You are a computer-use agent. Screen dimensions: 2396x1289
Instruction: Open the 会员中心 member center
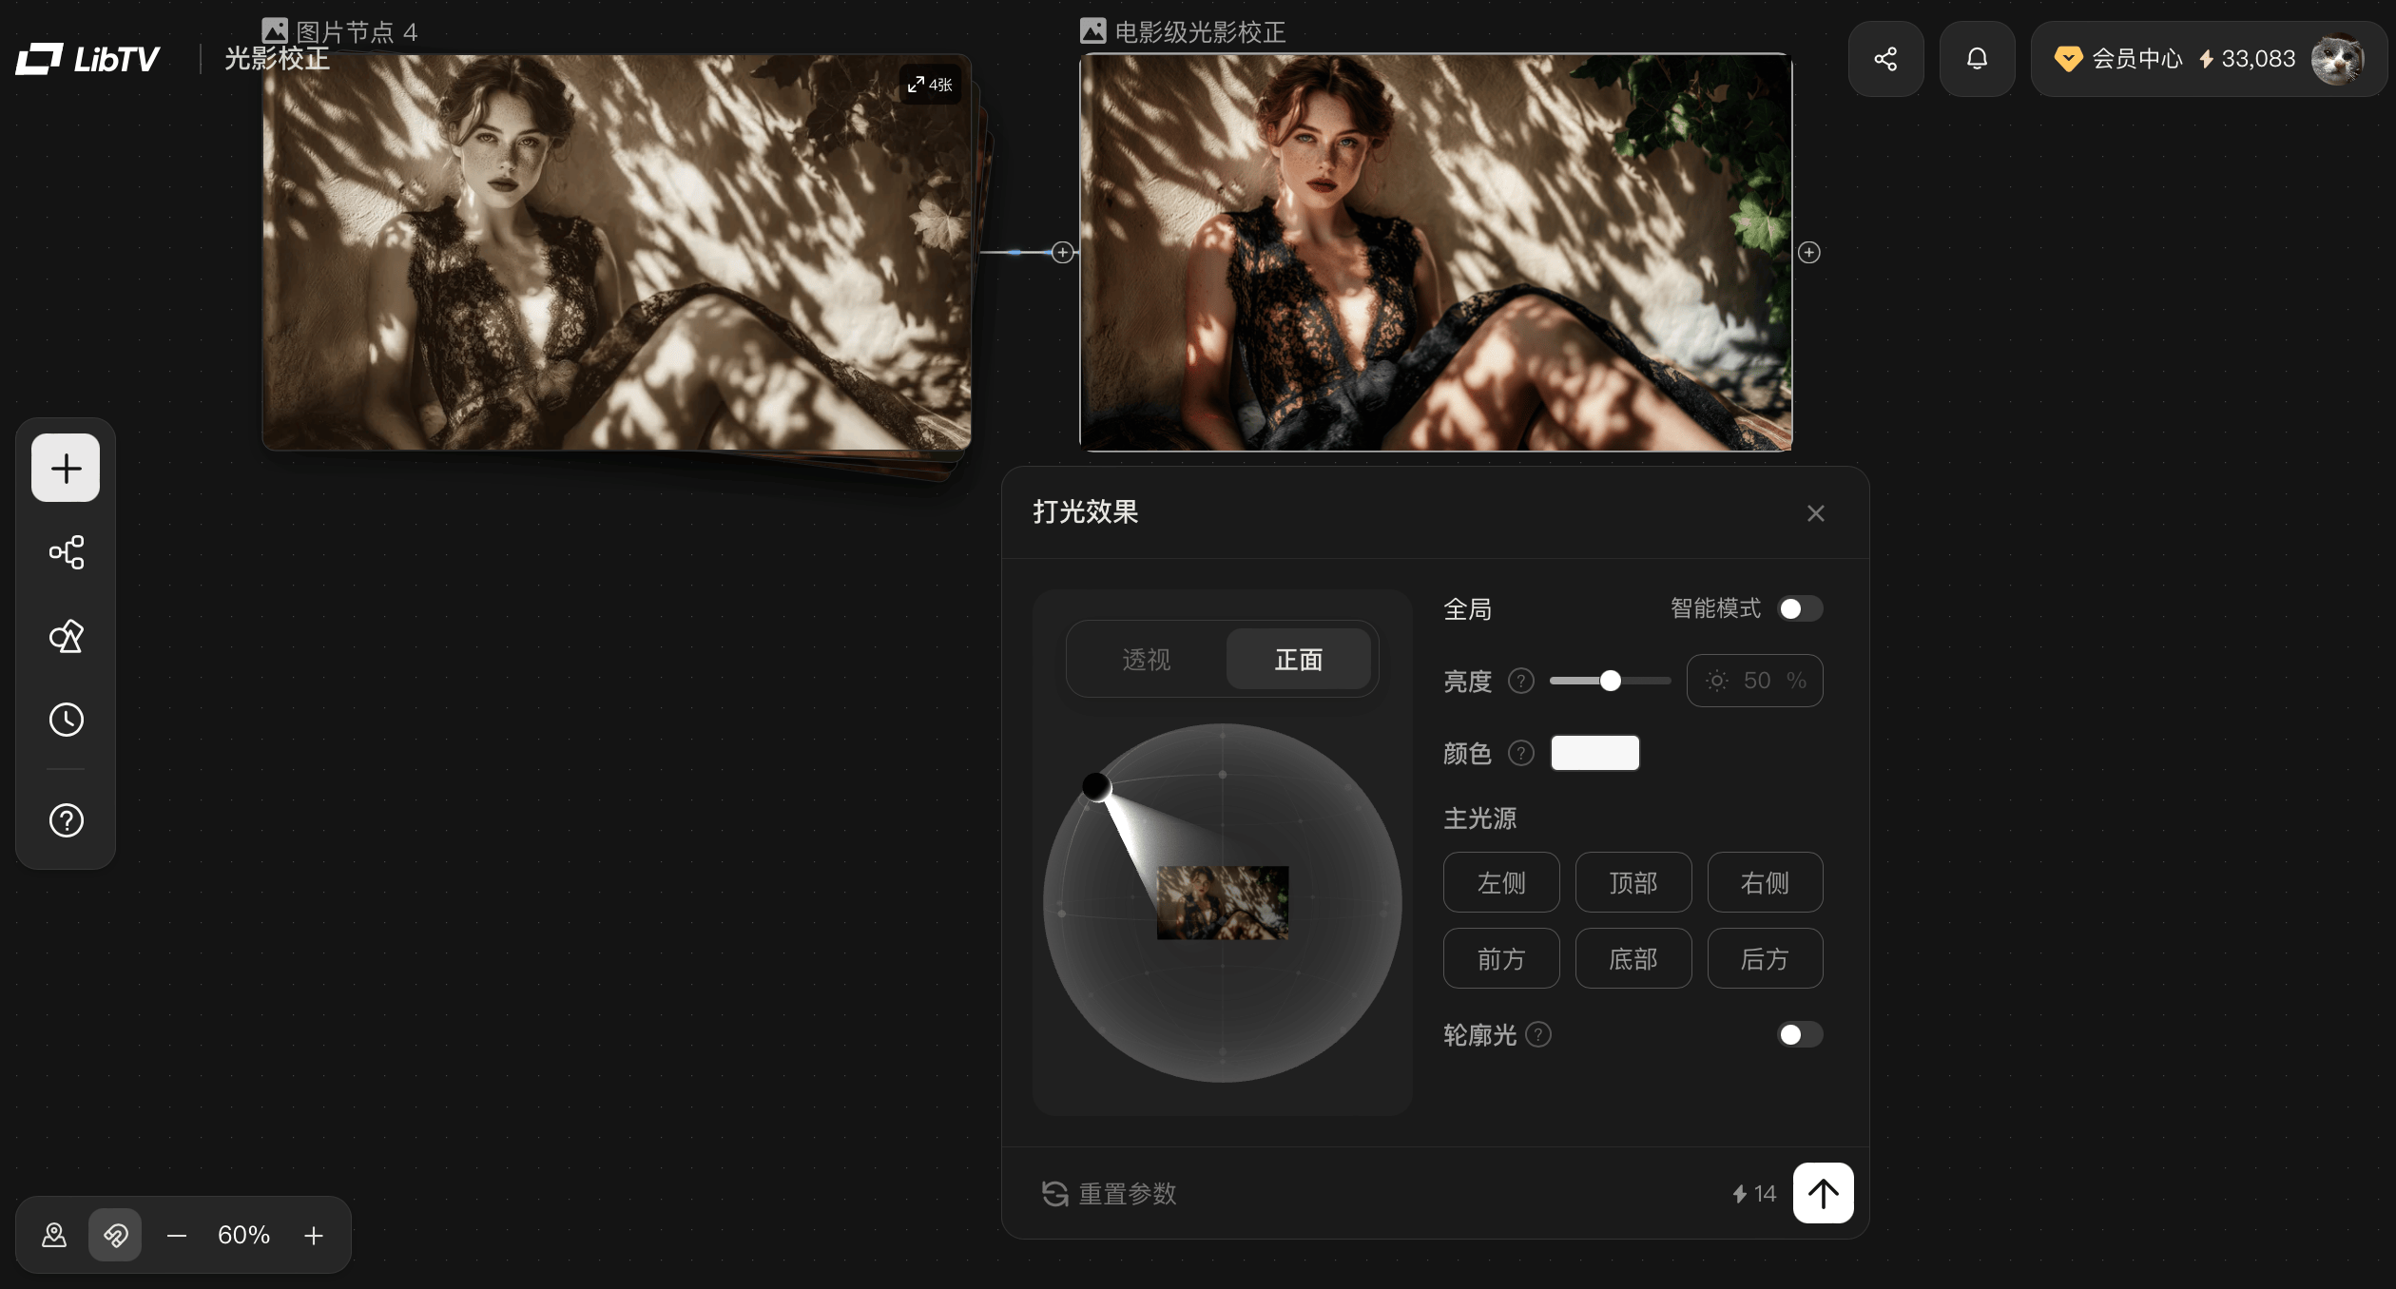click(2119, 59)
